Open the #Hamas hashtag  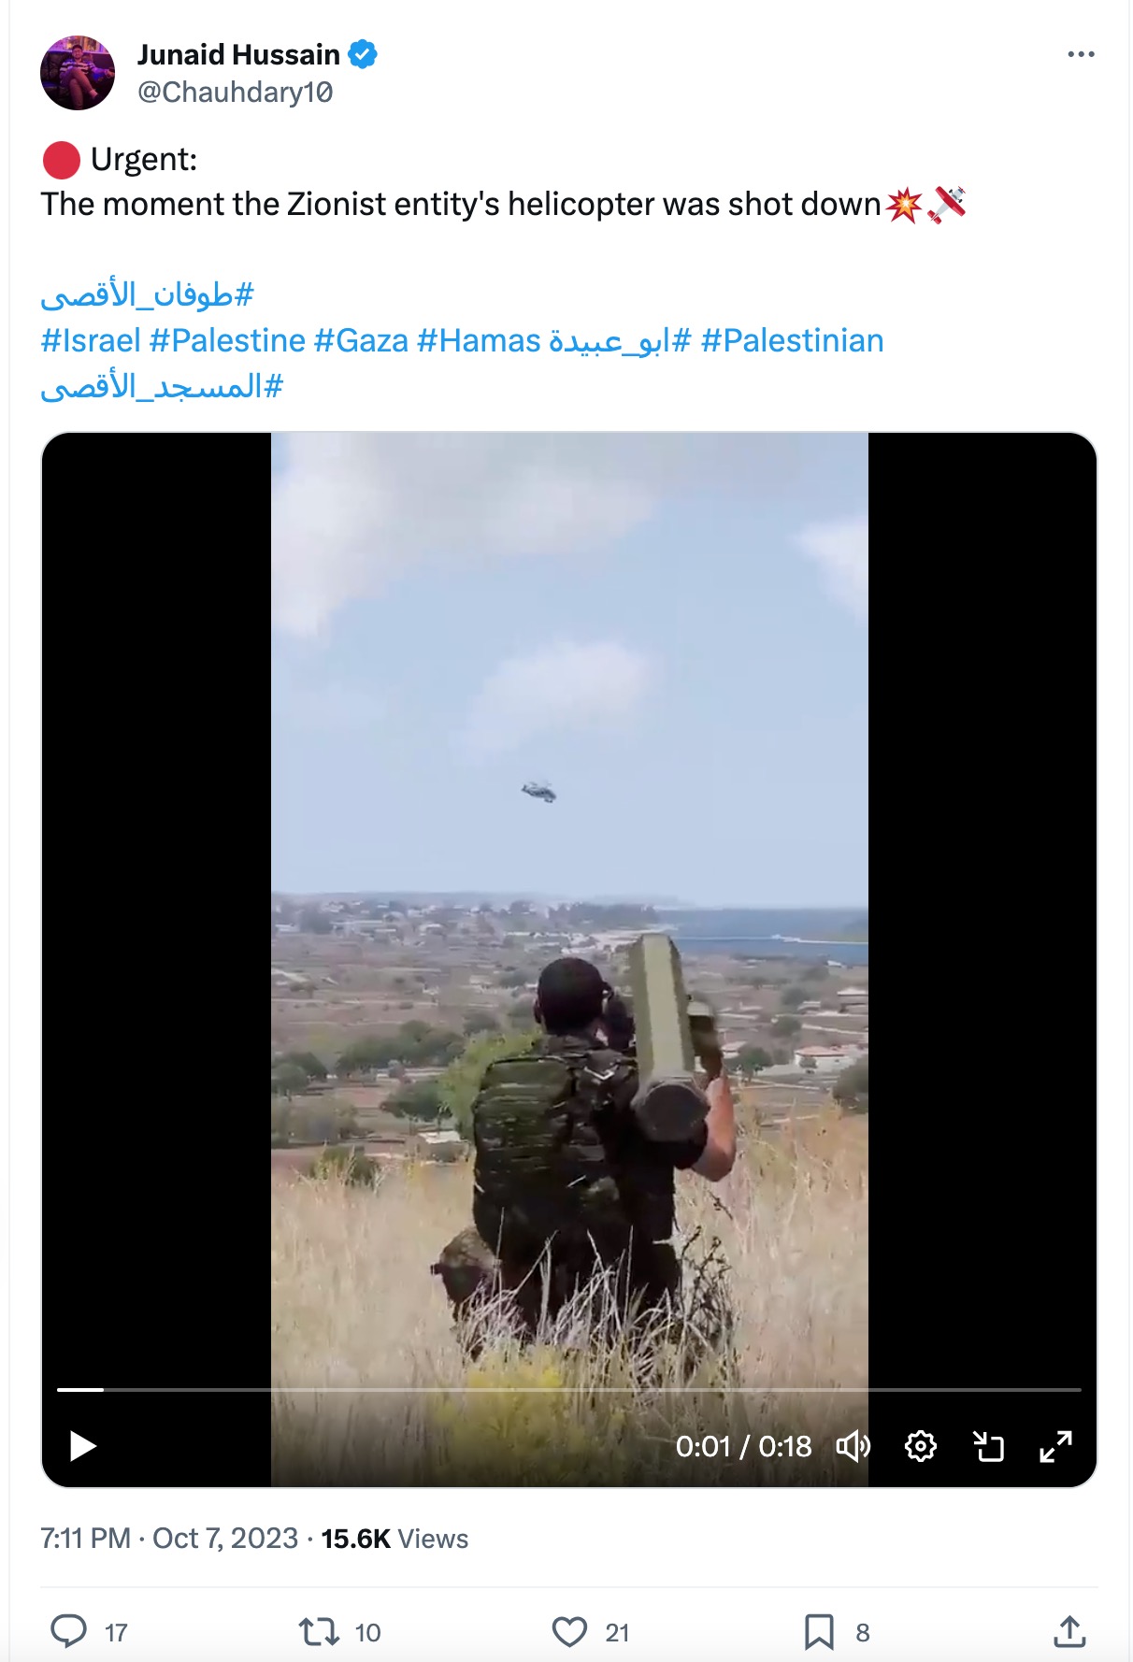(x=479, y=340)
